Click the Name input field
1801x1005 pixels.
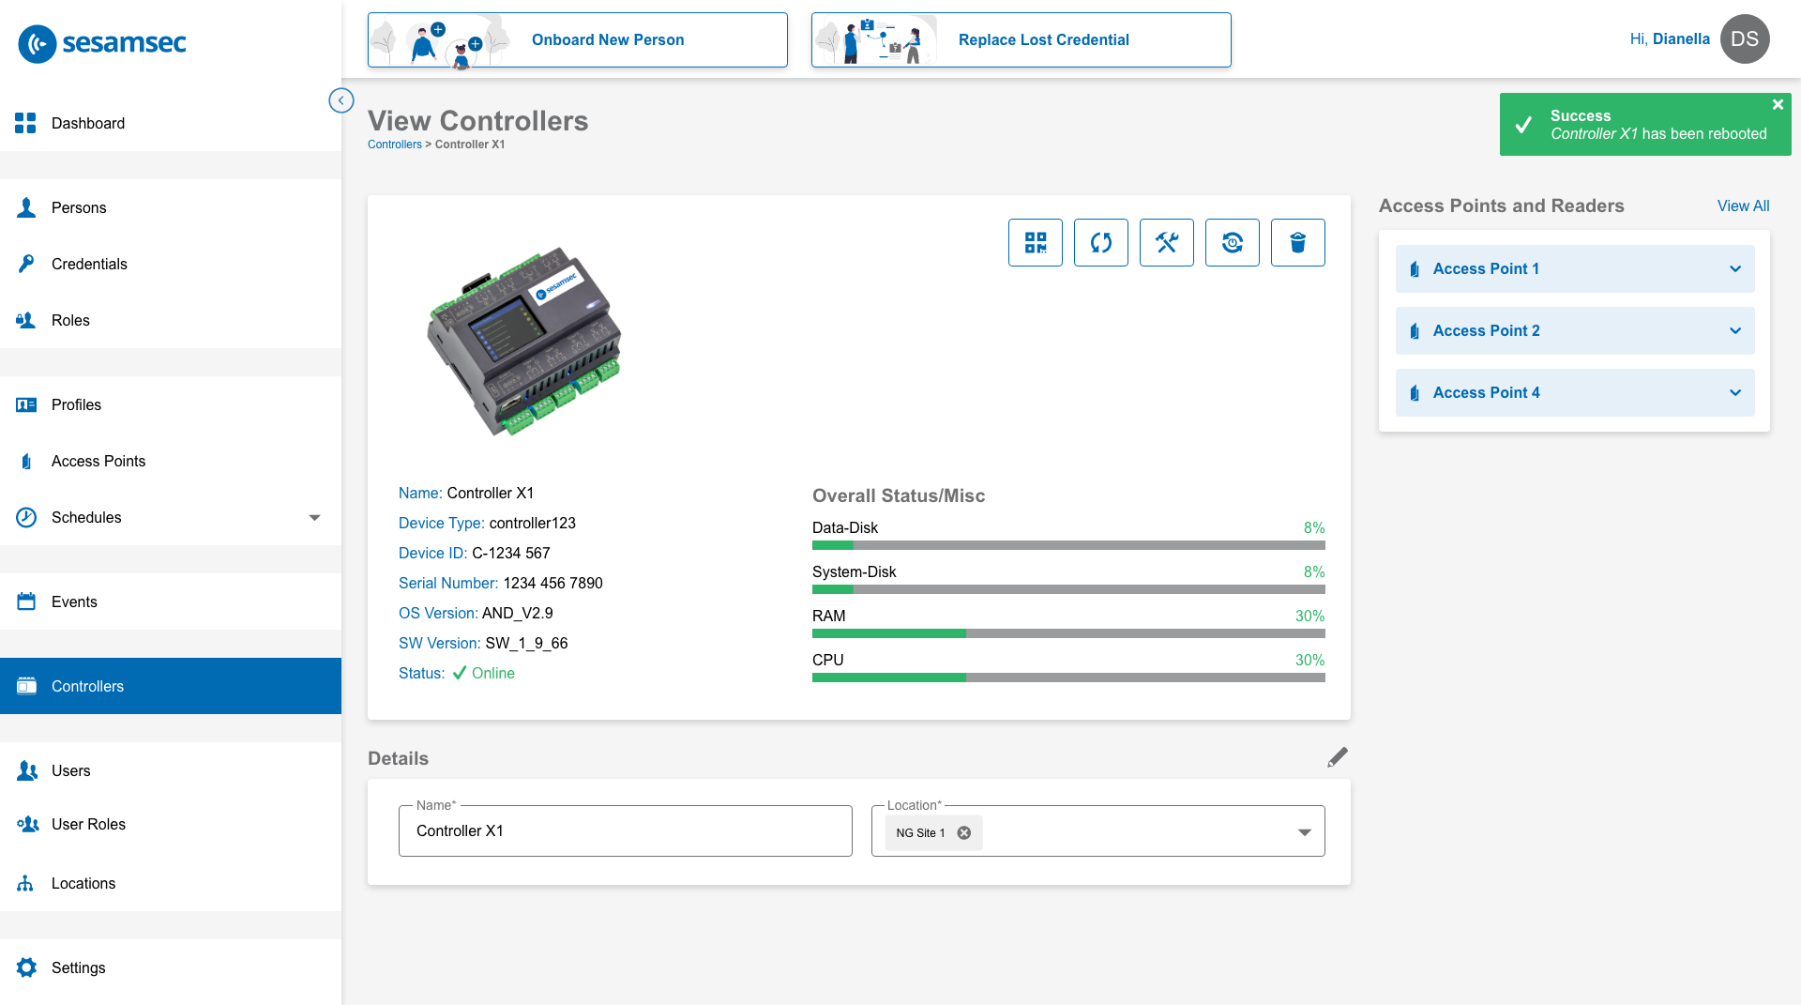(625, 831)
